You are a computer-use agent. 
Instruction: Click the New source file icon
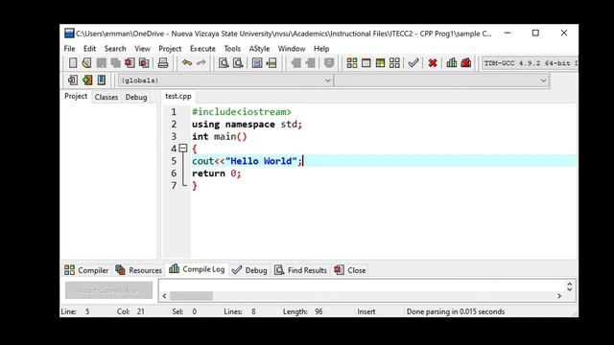click(73, 63)
